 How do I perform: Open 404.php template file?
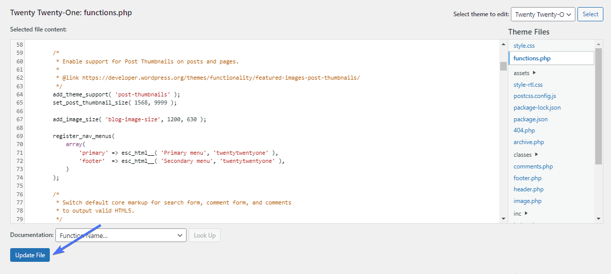(524, 130)
